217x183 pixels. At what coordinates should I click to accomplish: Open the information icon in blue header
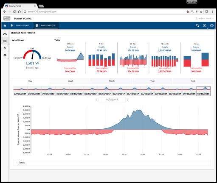pyautogui.click(x=205, y=25)
